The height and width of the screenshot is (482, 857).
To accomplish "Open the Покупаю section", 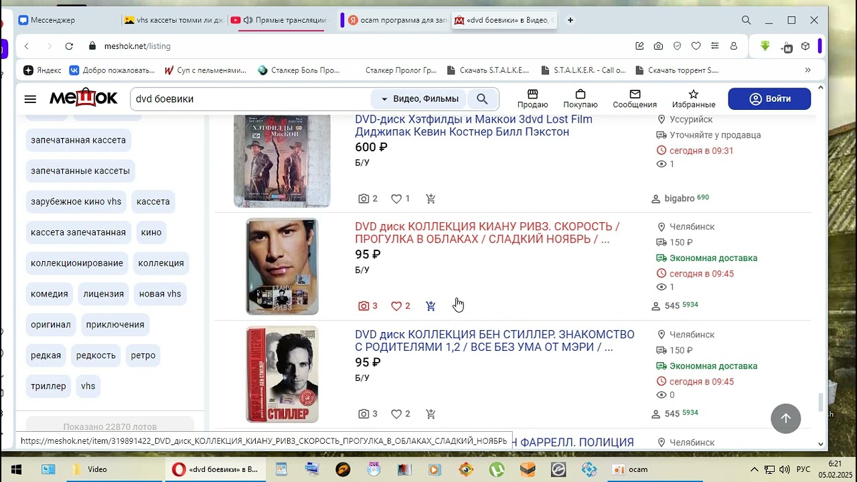I will click(580, 98).
